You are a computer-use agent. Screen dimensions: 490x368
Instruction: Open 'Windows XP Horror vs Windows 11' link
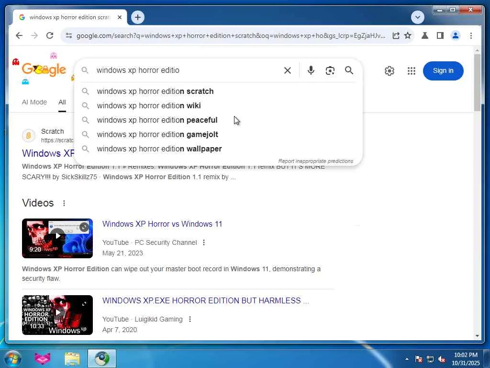[x=162, y=224]
